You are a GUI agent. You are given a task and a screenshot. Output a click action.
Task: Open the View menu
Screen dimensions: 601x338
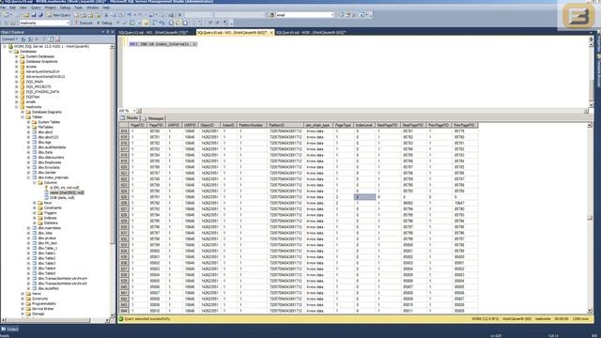23,8
